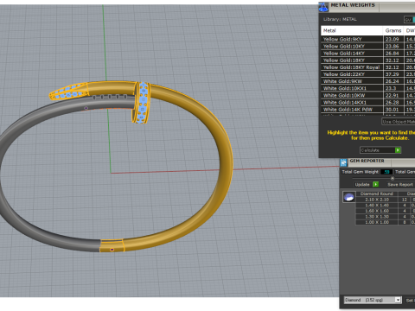The width and height of the screenshot is (415, 311).
Task: Click the quantity 8 cell
Action: click(x=405, y=222)
